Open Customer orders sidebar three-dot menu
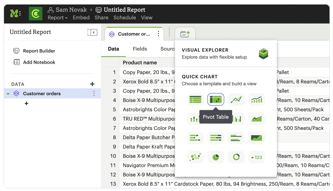 click(x=94, y=93)
